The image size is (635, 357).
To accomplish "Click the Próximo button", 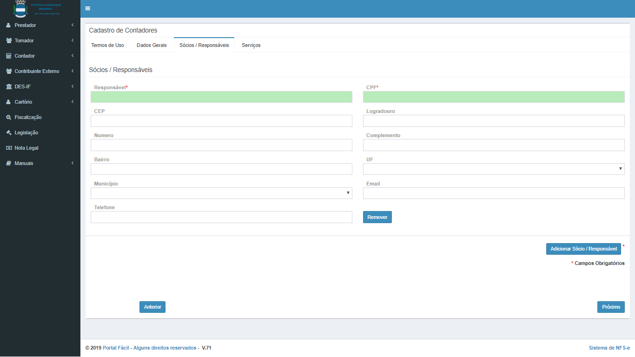I will pos(611,307).
